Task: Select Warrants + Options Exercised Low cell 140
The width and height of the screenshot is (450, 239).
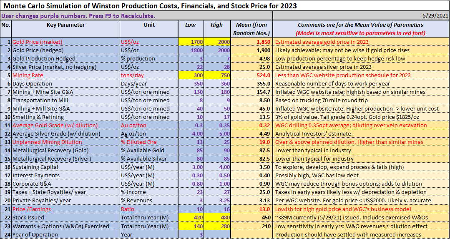Action: click(x=191, y=226)
